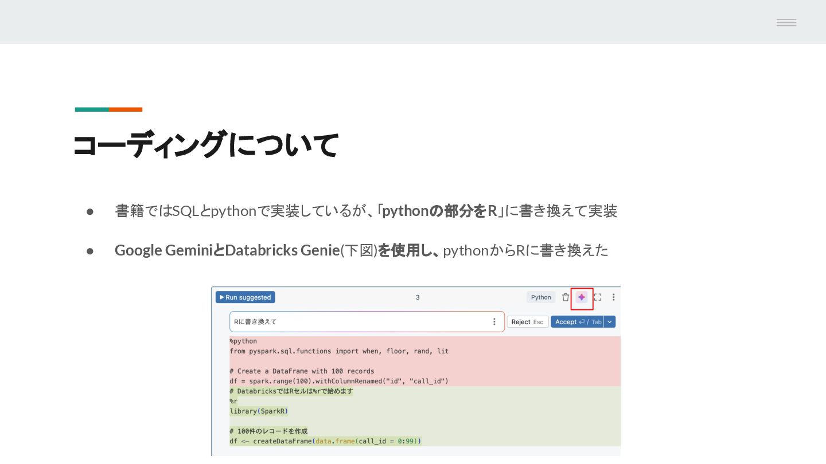Click the comment 100件のレコードを作成
Viewport: 826px width, 464px height.
[268, 431]
